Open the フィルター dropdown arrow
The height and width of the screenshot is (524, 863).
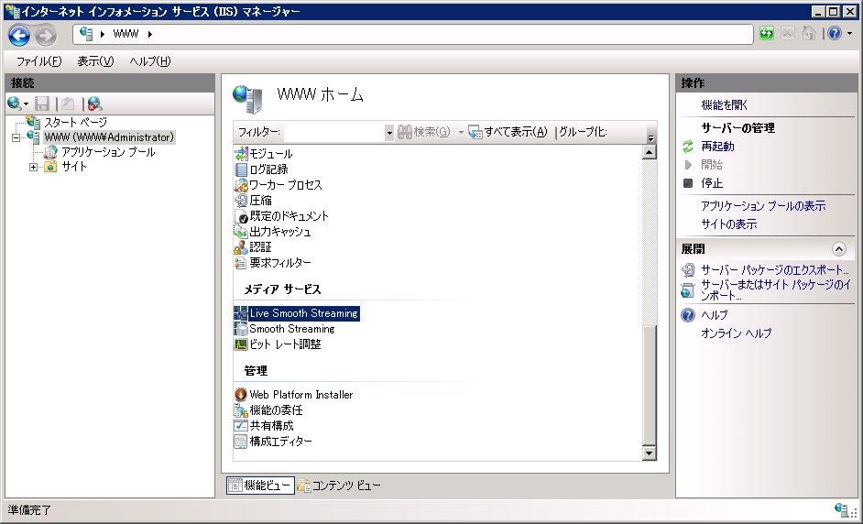tap(388, 133)
